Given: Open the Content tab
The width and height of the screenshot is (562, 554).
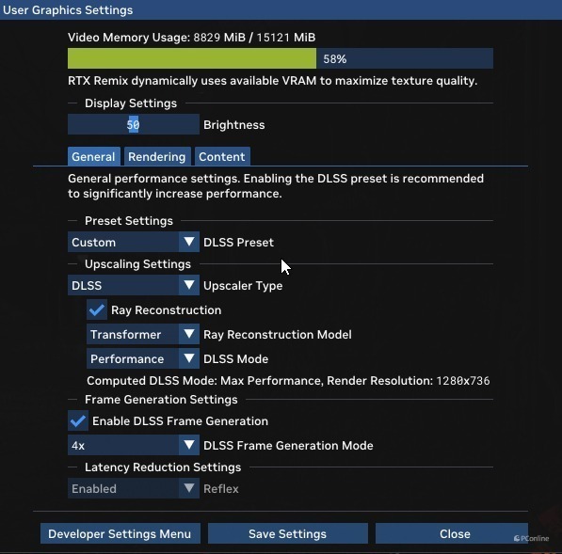Looking at the screenshot, I should coord(222,156).
